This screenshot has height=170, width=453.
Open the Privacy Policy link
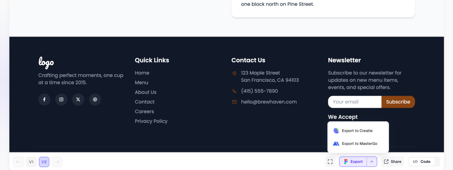click(151, 121)
